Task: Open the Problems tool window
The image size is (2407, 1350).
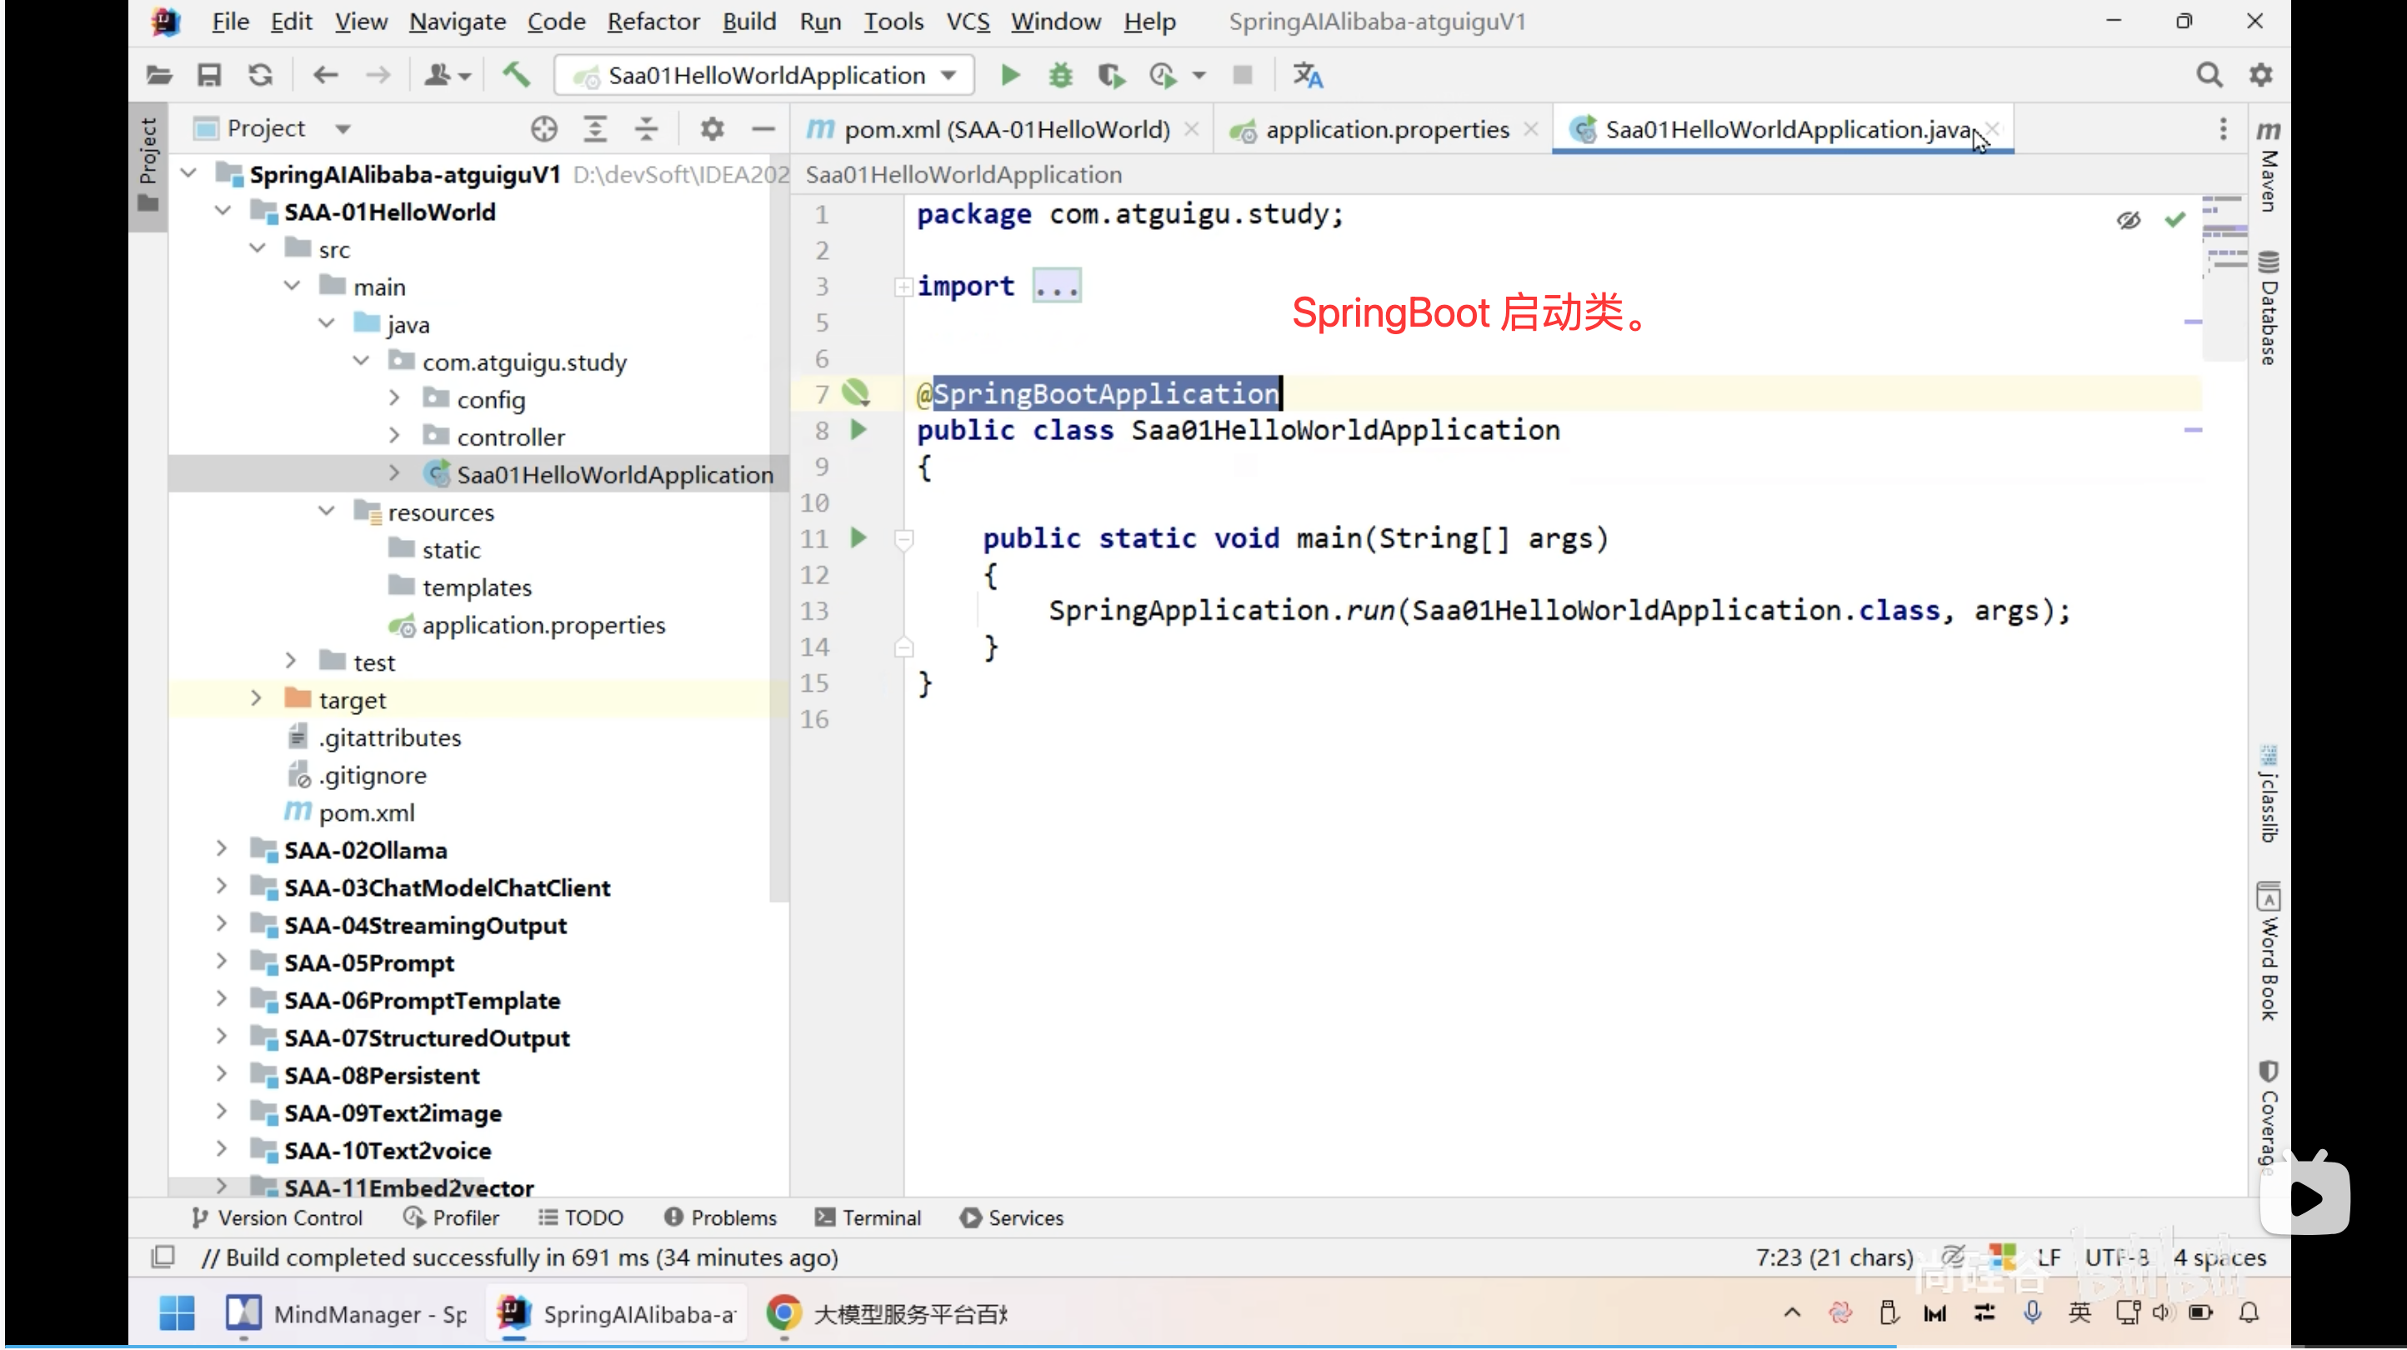Action: pos(720,1217)
